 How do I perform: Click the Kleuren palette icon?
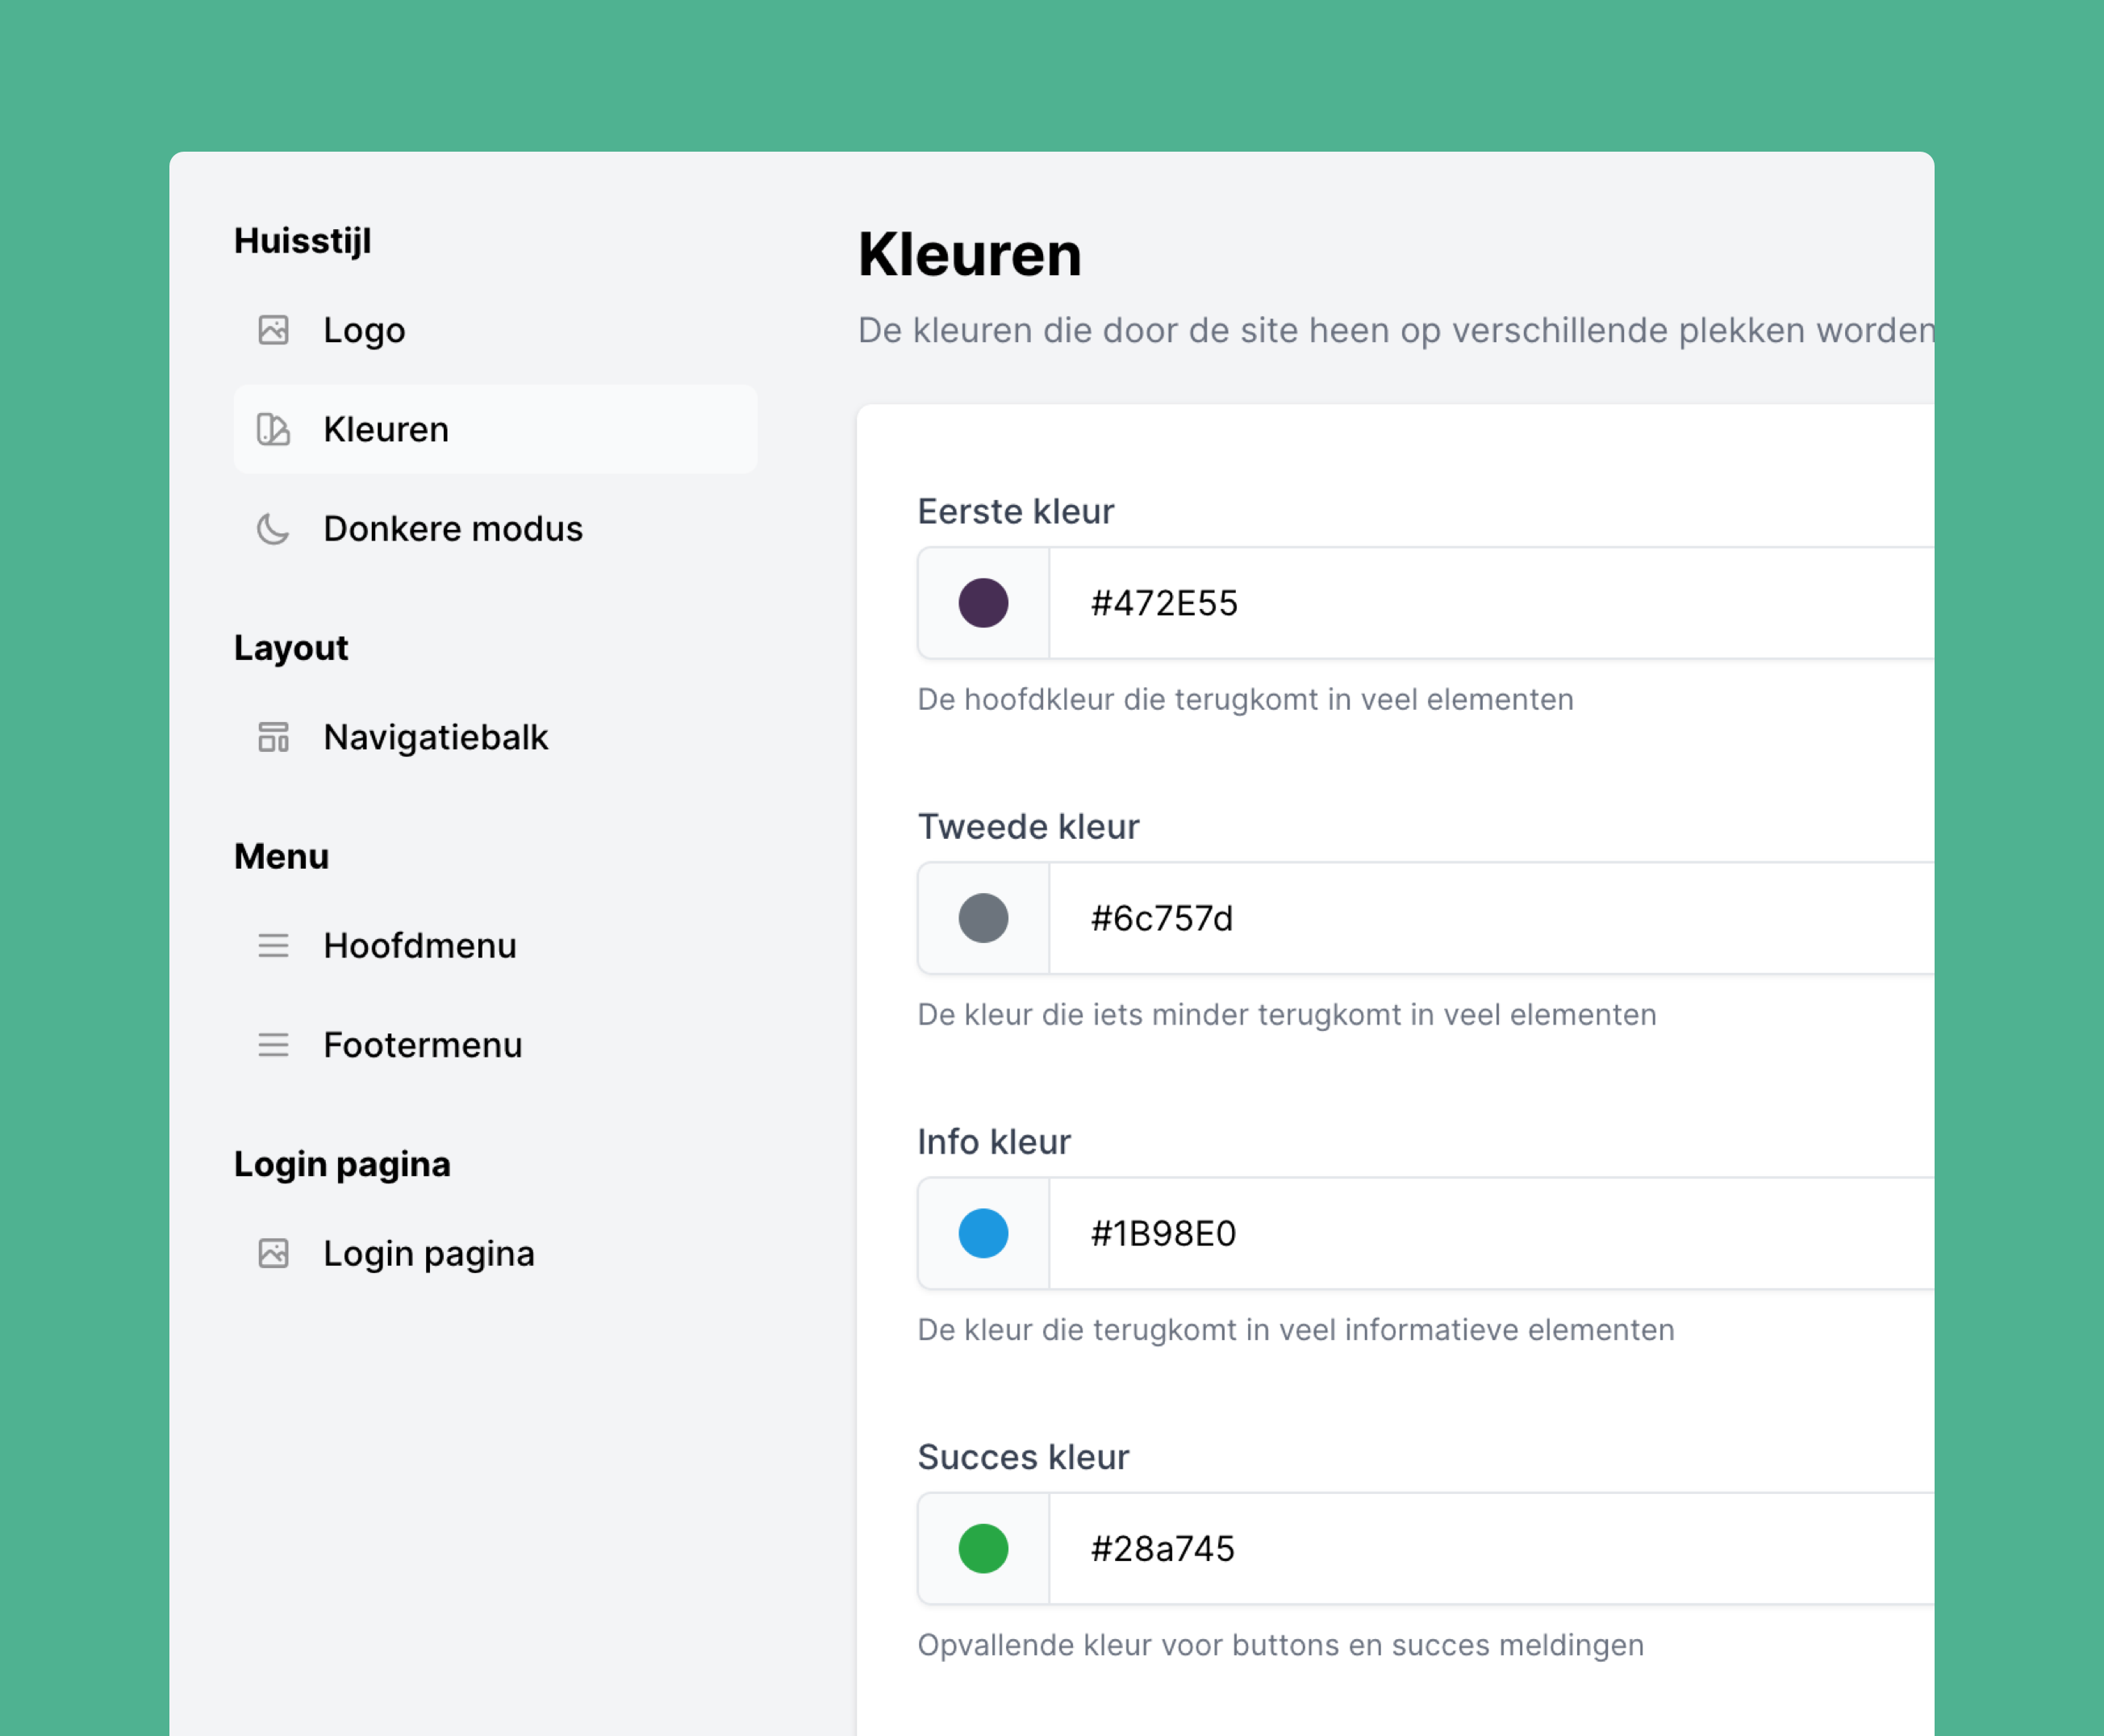[273, 429]
